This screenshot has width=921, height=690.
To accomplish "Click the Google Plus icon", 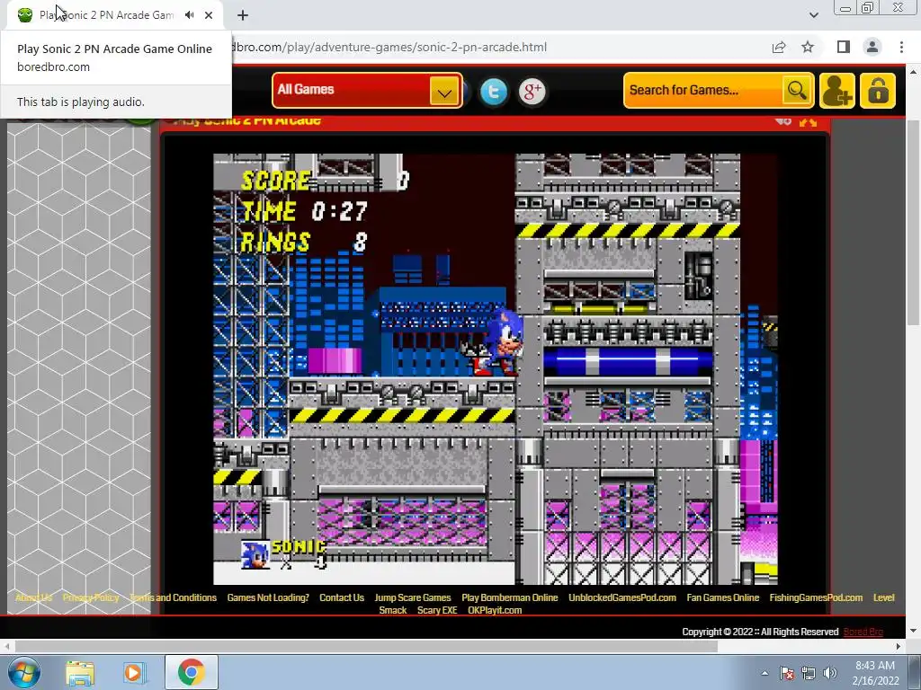I will click(x=532, y=92).
